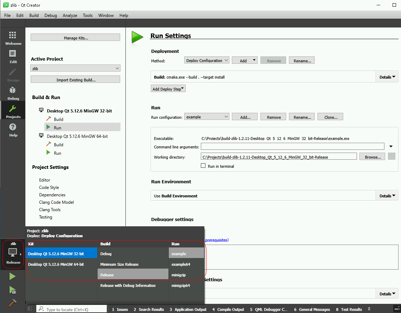Open the Issues output pane

[120, 309]
